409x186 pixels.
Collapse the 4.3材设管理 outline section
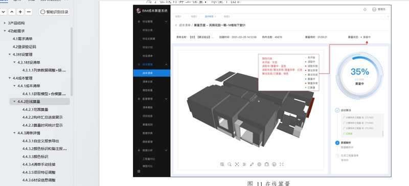point(10,55)
